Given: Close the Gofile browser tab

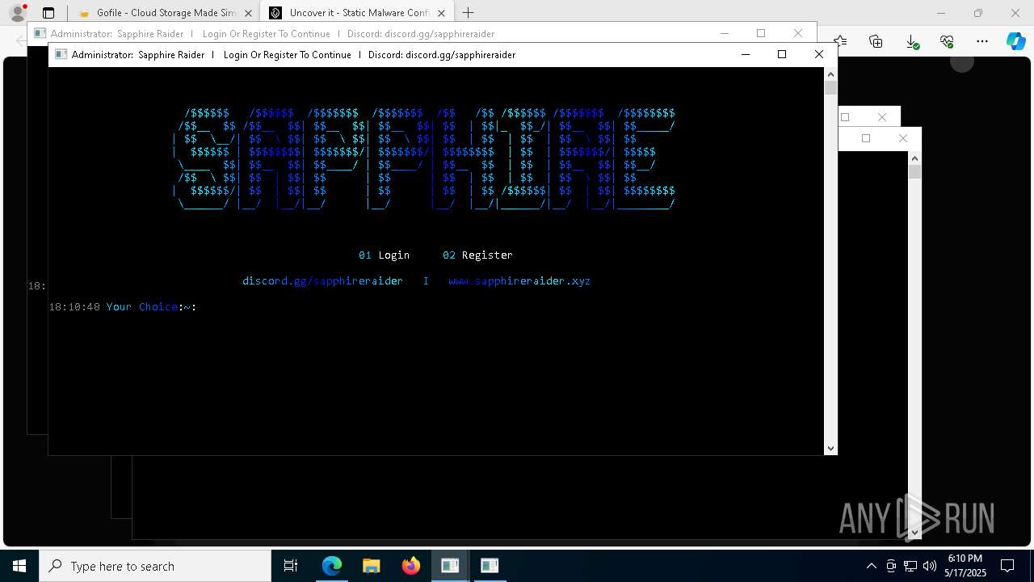Looking at the screenshot, I should 249,13.
